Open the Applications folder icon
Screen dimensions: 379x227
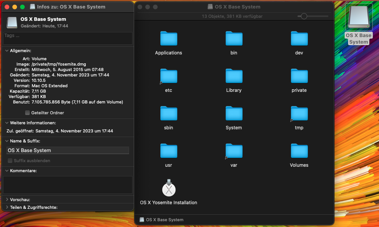click(x=168, y=39)
